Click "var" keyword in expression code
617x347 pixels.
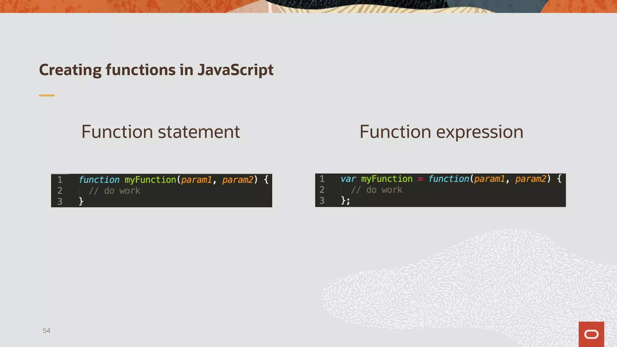[x=348, y=179]
